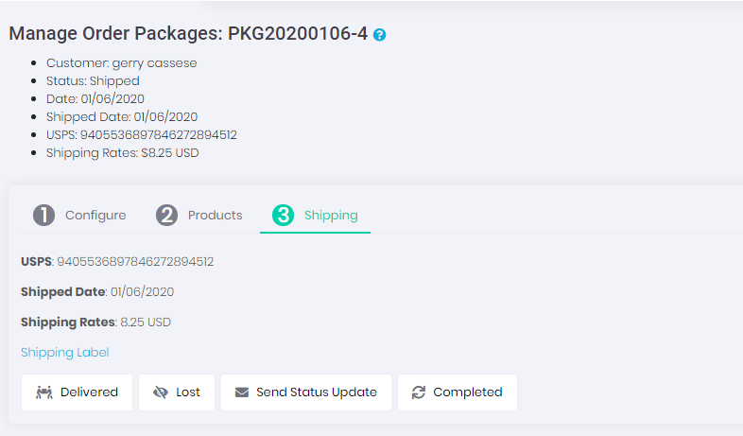Select the Shipping tab
Viewport: 743px width, 436px height.
point(330,215)
